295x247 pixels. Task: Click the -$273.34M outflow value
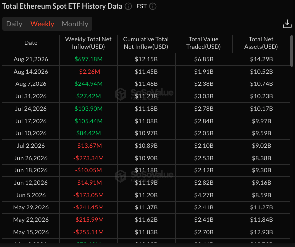88,158
